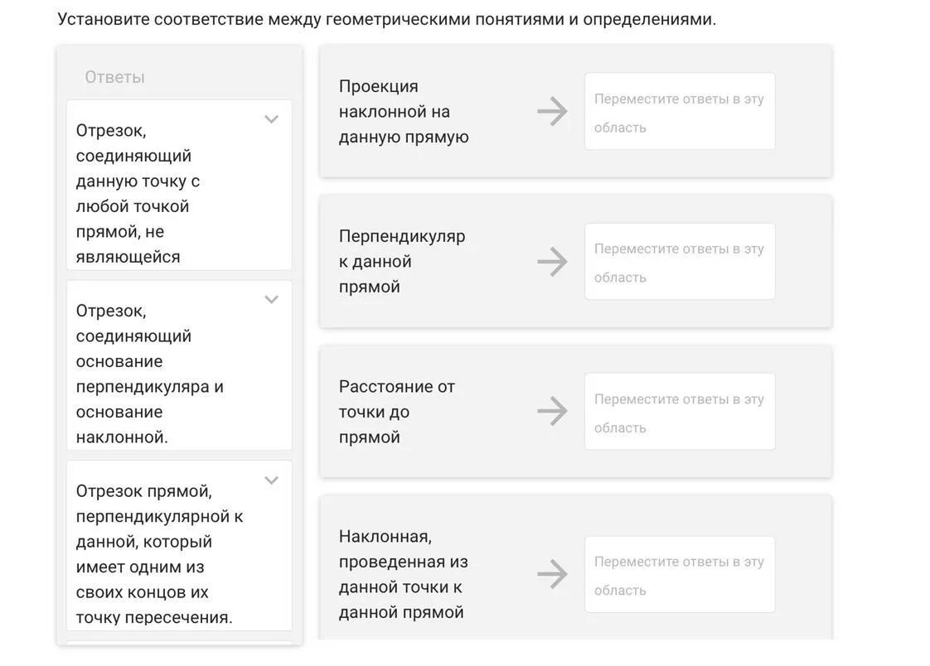Click the arrow beside "Проекция наклонной"
This screenshot has width=930, height=666.
[552, 111]
